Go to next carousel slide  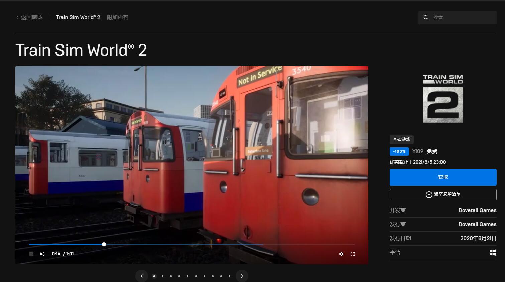tap(242, 276)
